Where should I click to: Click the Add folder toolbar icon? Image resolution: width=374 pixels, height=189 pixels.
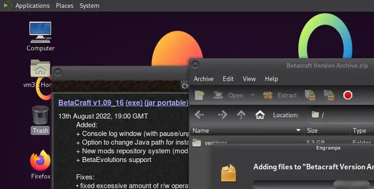[329, 95]
